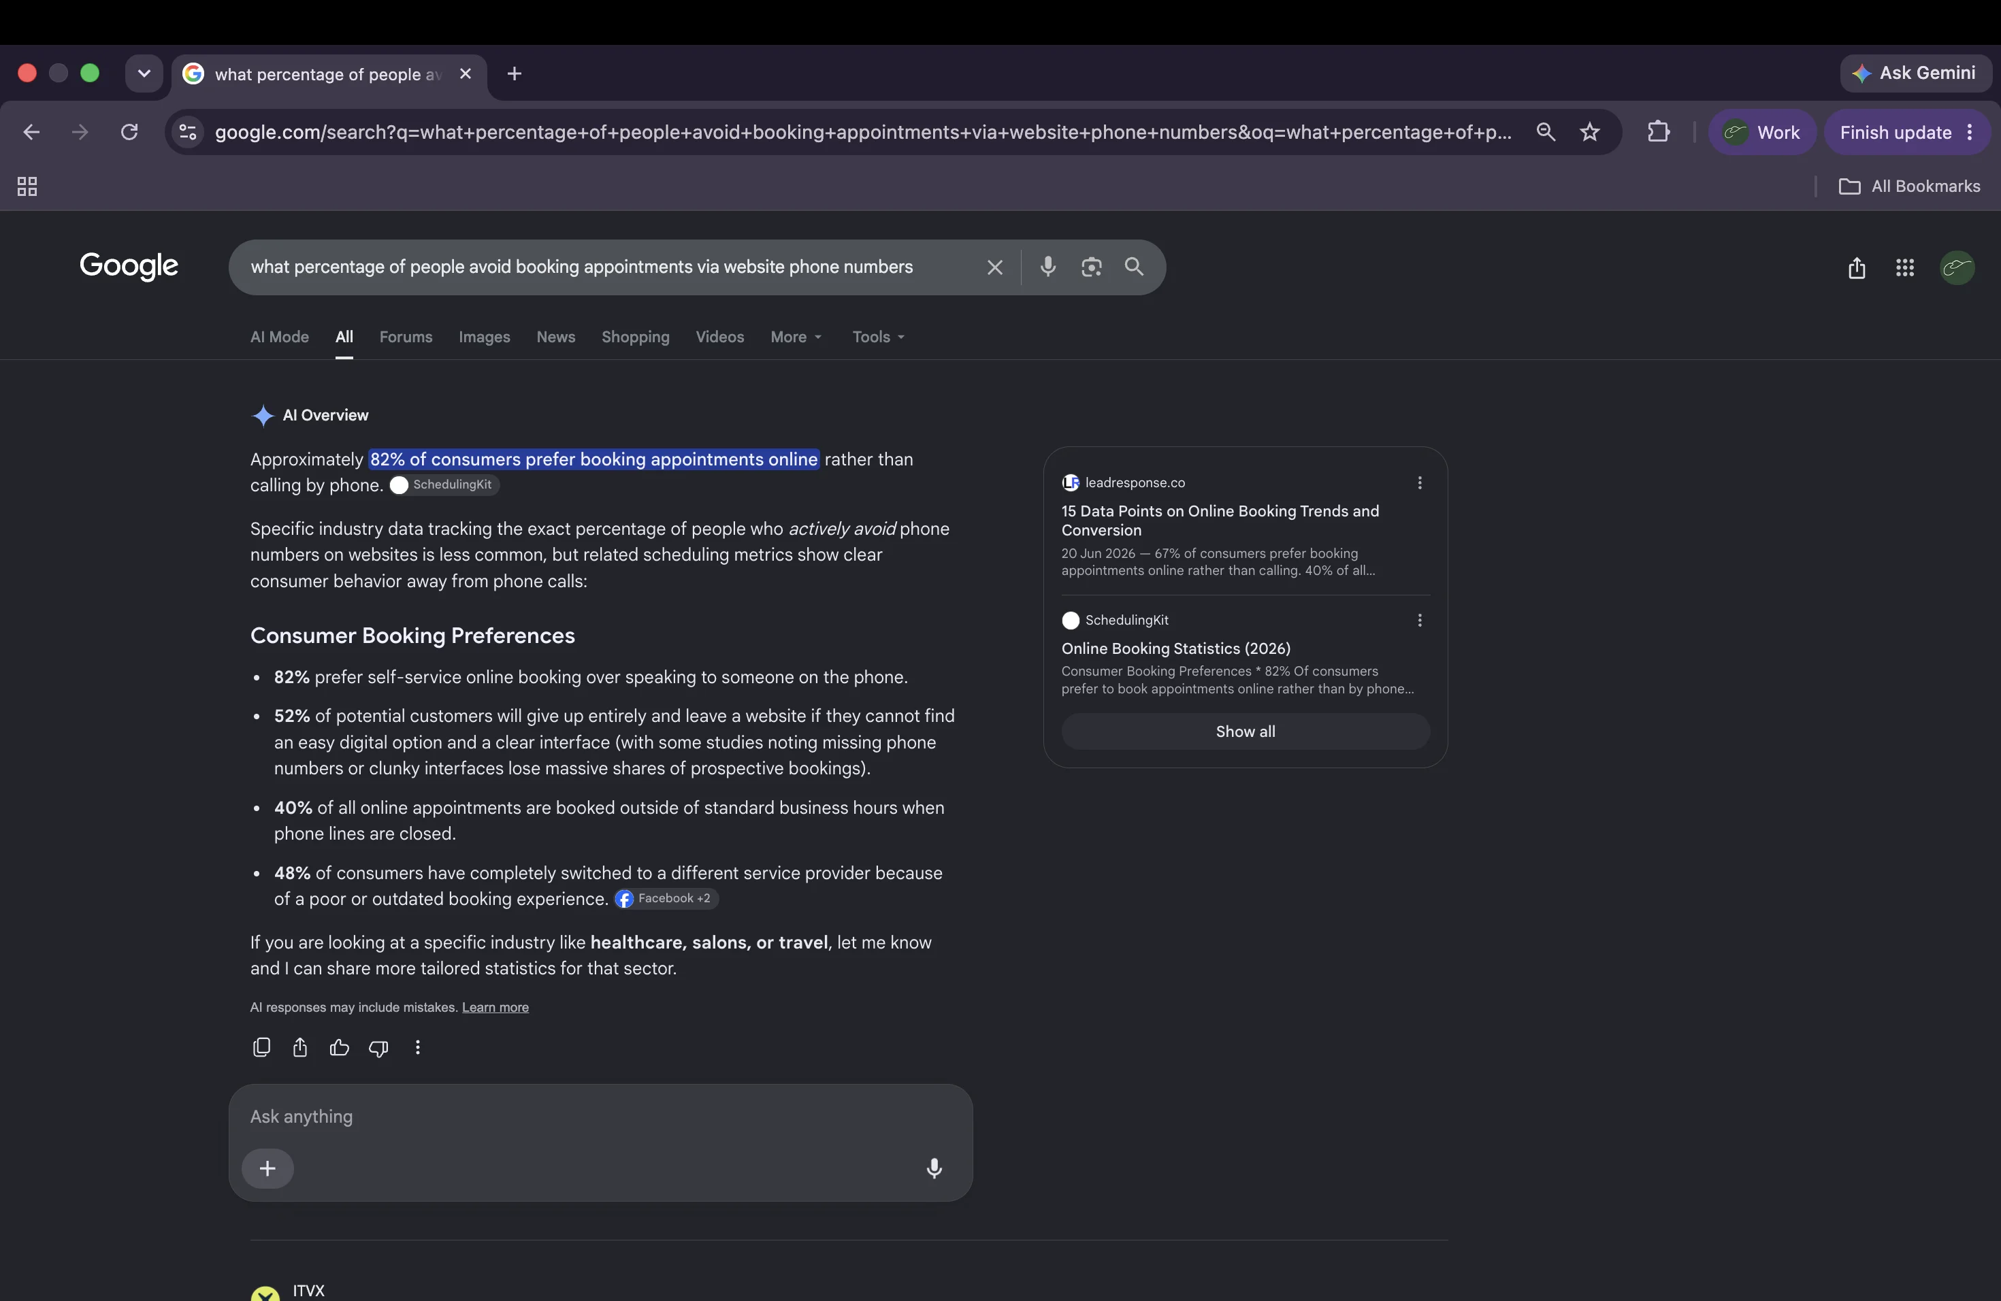The height and width of the screenshot is (1301, 2001).
Task: Open the Google apps grid
Action: pos(1905,267)
